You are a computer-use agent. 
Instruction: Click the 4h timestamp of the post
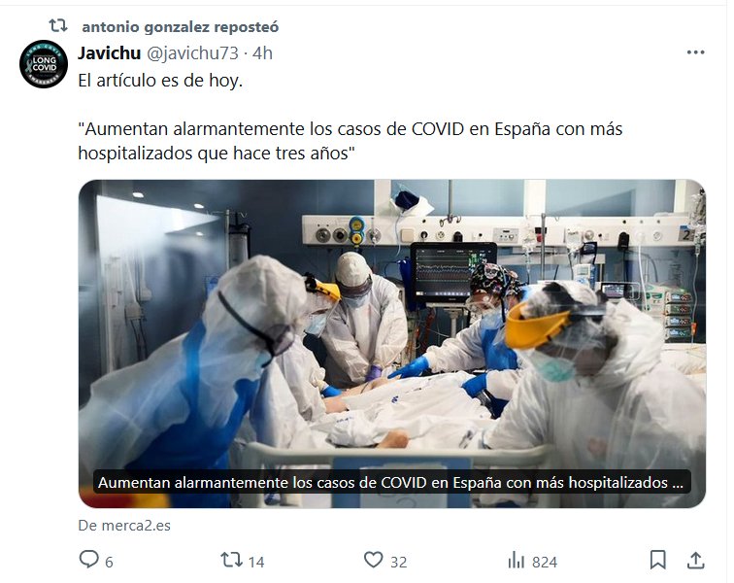pos(262,53)
